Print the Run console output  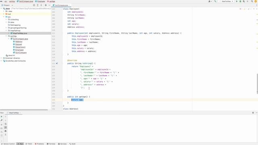coord(5,131)
